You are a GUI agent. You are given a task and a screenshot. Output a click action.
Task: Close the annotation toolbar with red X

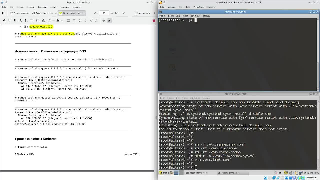click(x=154, y=21)
